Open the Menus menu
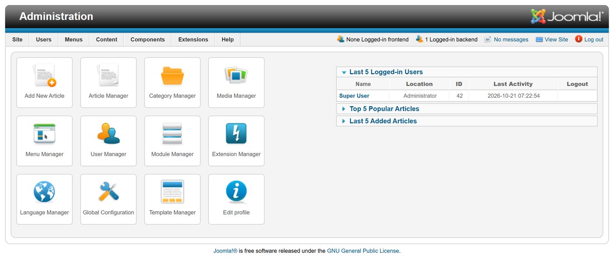Image resolution: width=614 pixels, height=263 pixels. pos(74,39)
